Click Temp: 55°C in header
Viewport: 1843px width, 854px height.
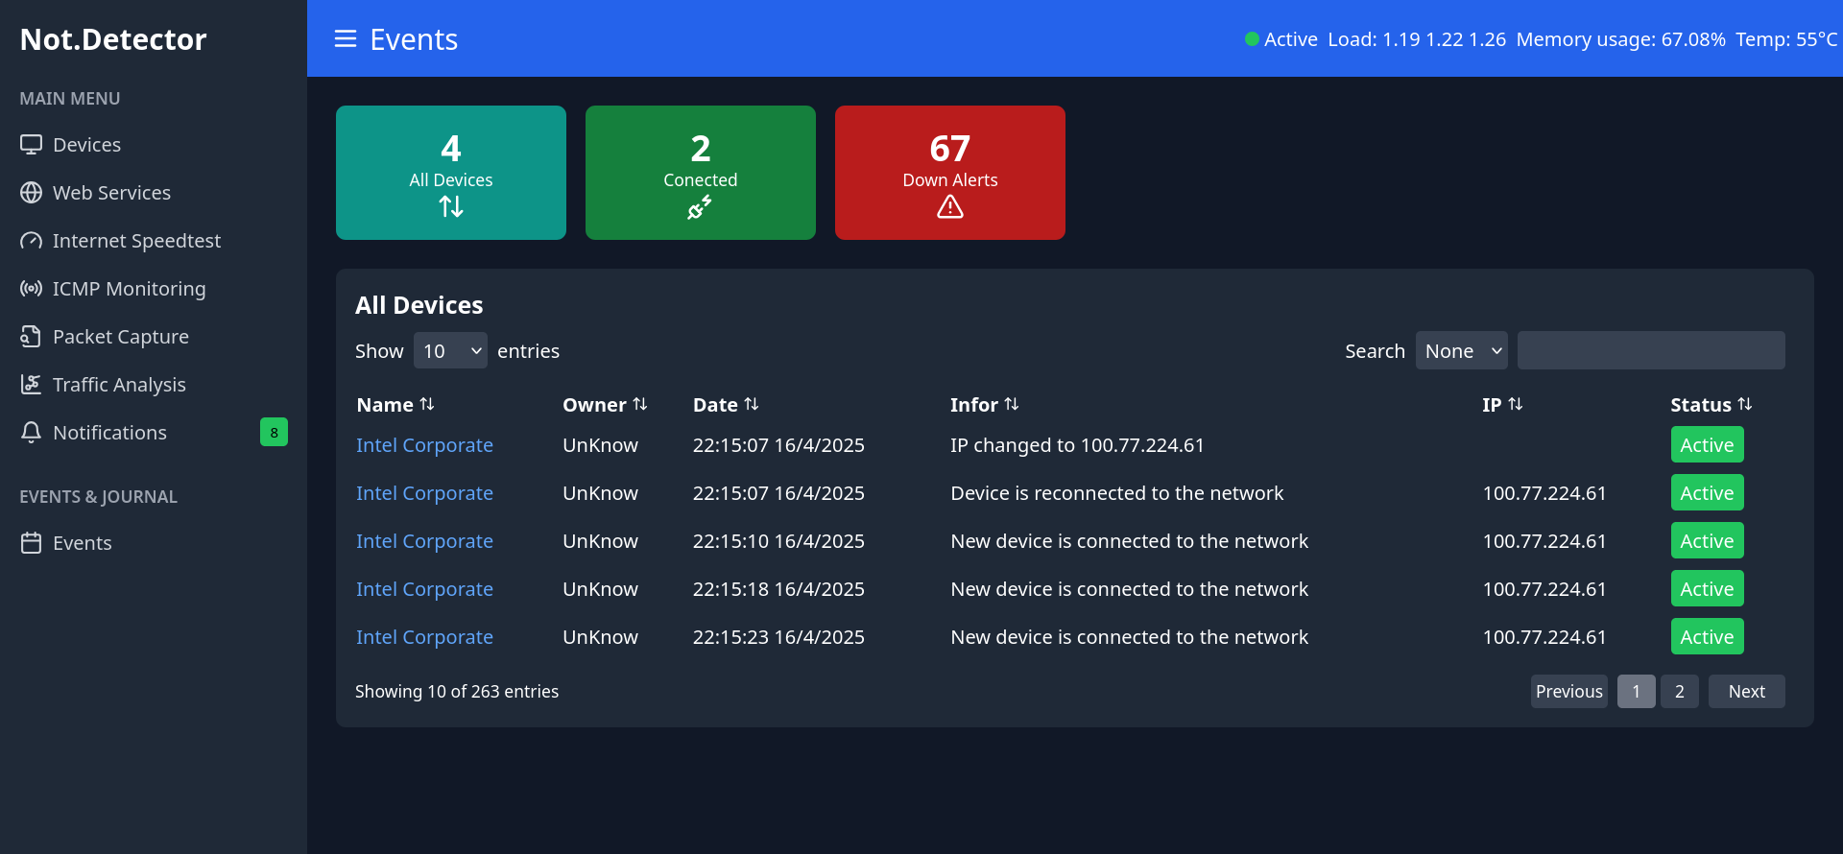(1786, 39)
